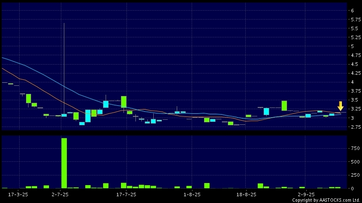Click the 4.5 price axis label
This screenshot has height=203, width=362.
tap(354, 64)
